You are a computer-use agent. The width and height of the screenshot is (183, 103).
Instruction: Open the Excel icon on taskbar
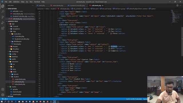(x=37, y=102)
